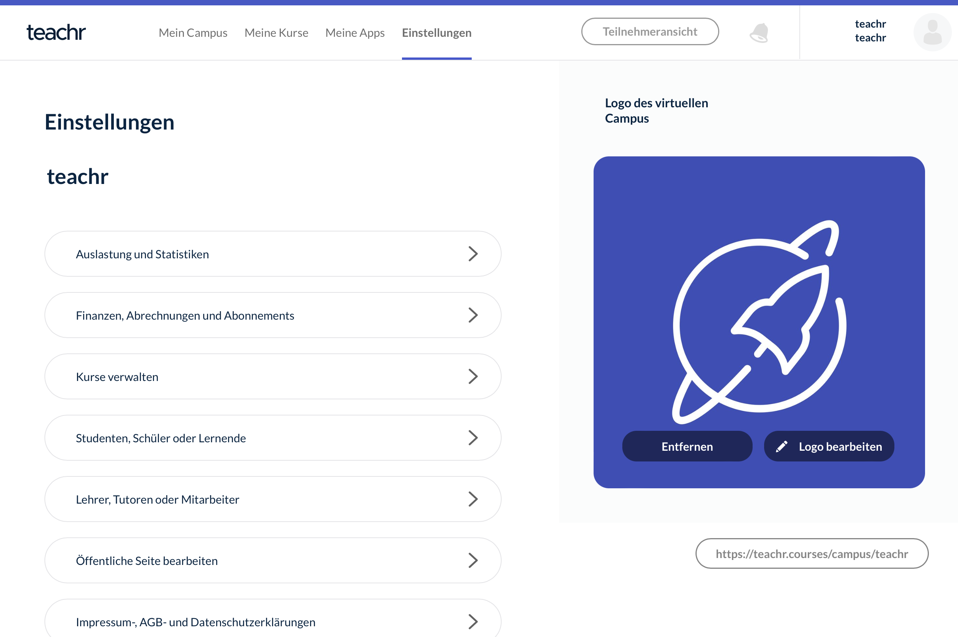Open Kurse verwalten chevron arrow
This screenshot has height=637, width=958.
(x=473, y=377)
